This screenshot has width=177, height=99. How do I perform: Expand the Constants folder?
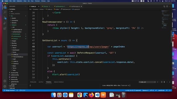click(15, 21)
